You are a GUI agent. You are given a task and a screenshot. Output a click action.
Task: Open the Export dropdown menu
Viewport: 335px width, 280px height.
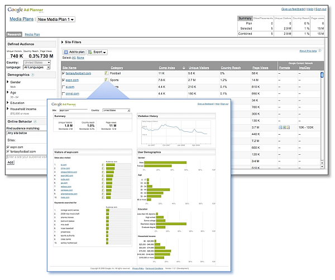tap(97, 52)
